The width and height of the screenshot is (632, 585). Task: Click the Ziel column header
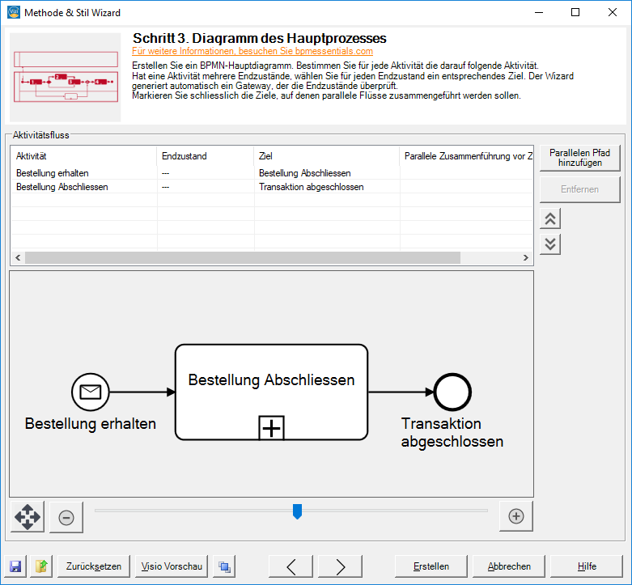(327, 156)
